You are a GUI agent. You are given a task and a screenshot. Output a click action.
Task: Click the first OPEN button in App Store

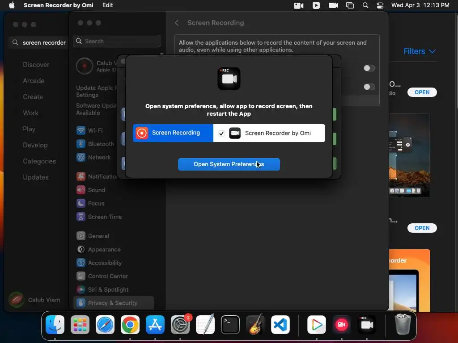tap(422, 92)
